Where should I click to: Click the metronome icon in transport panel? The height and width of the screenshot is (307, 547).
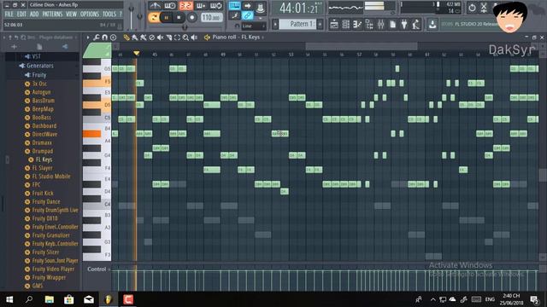pos(155,6)
